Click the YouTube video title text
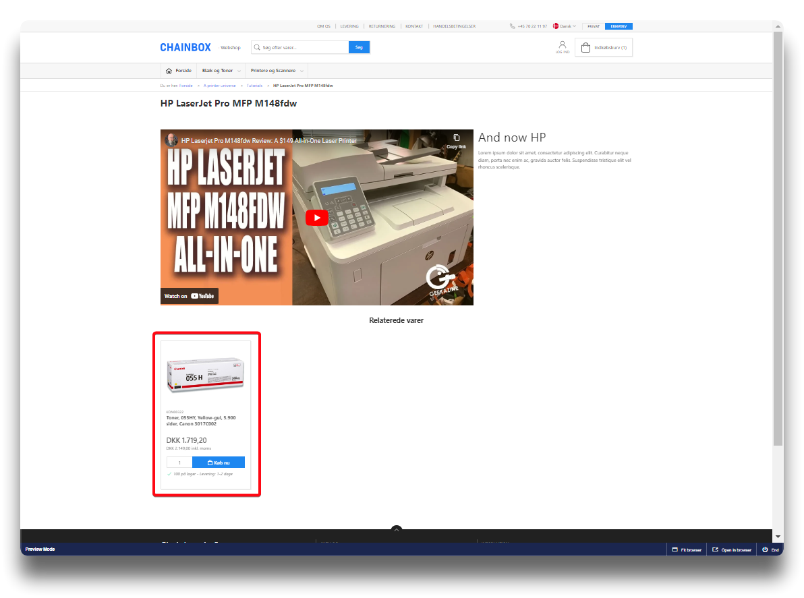This screenshot has height=598, width=804. click(x=268, y=140)
